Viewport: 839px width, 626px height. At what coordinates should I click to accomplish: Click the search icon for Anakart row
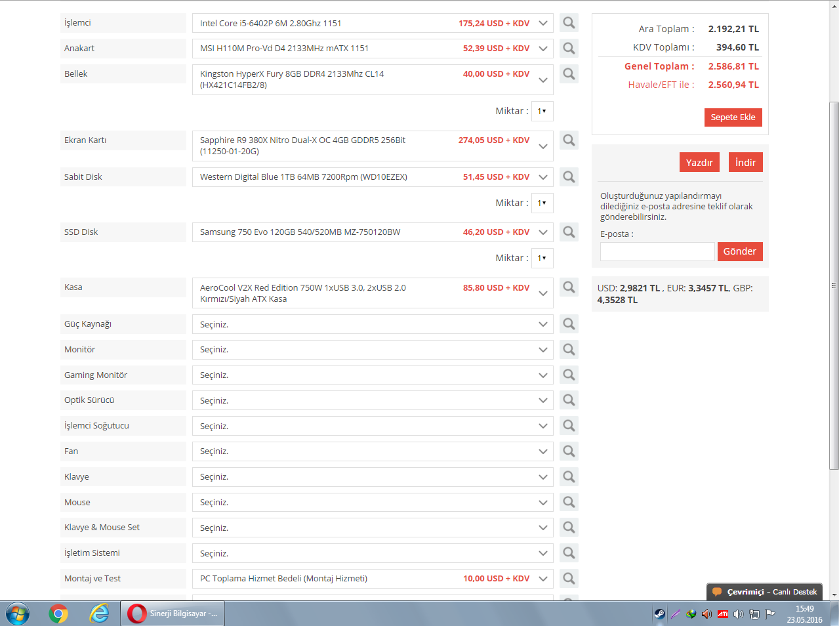569,49
